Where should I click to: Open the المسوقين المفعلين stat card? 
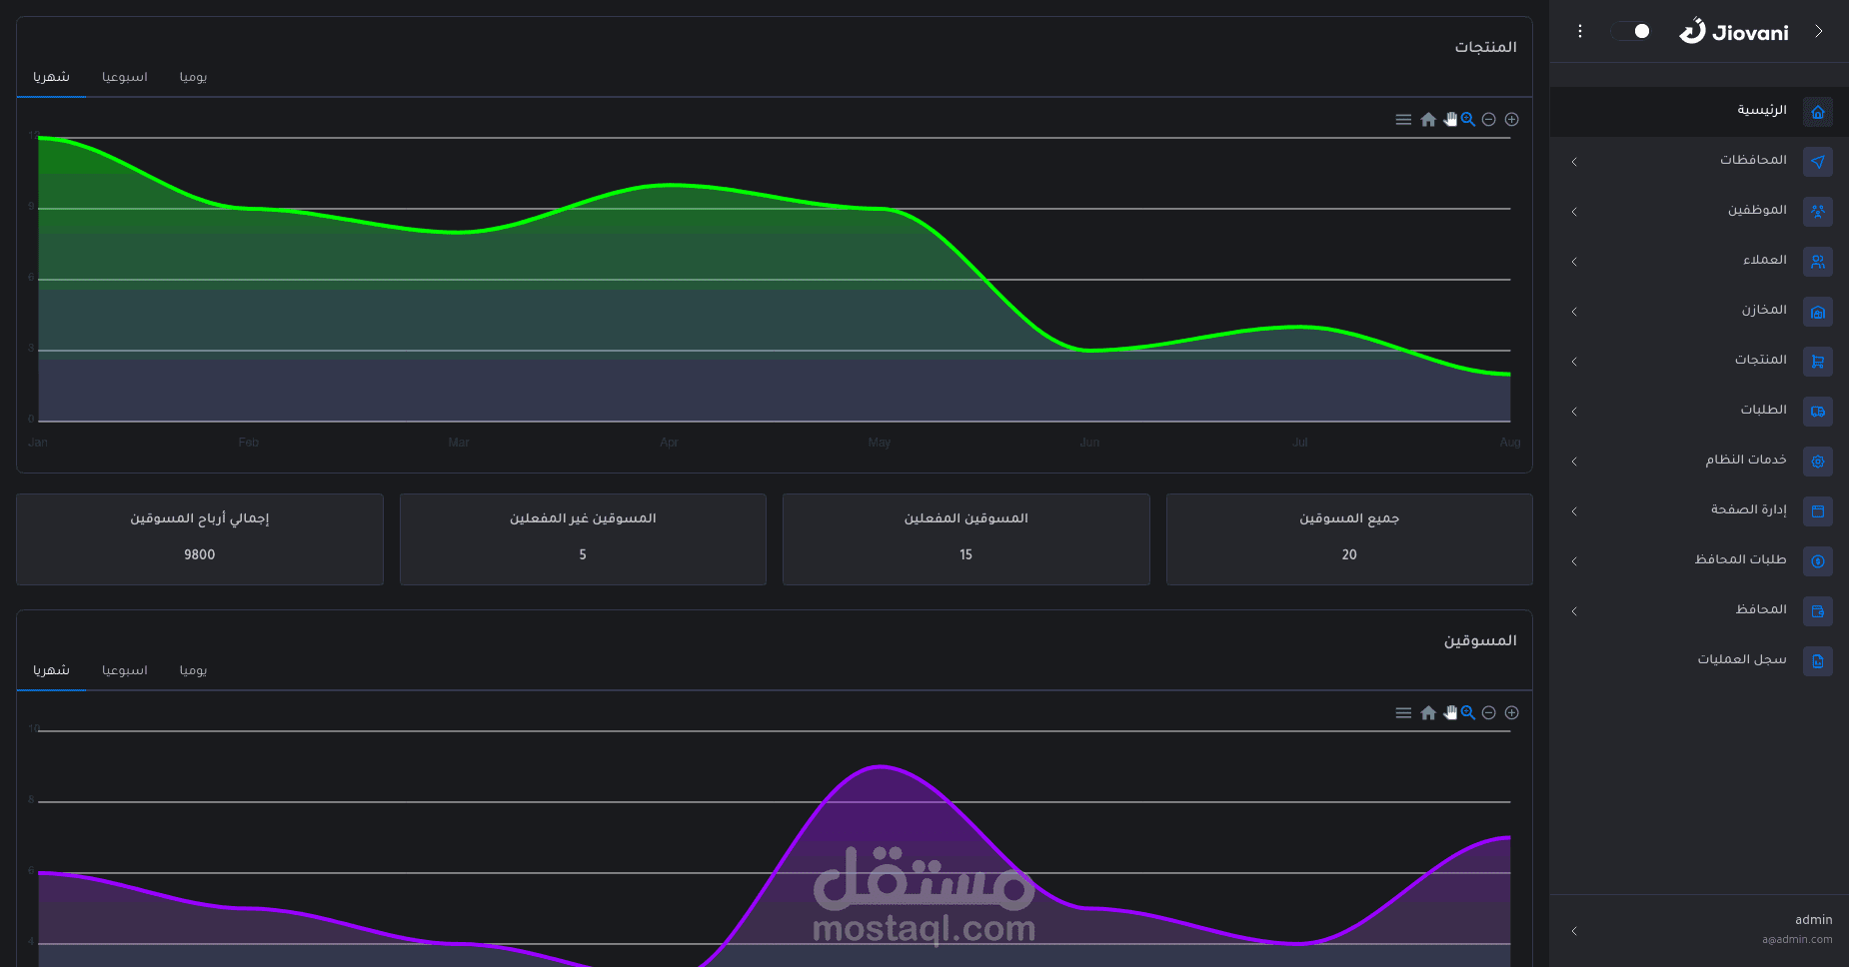(x=966, y=539)
